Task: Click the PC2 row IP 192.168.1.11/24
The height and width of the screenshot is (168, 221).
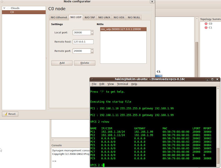Action: click(x=113, y=135)
